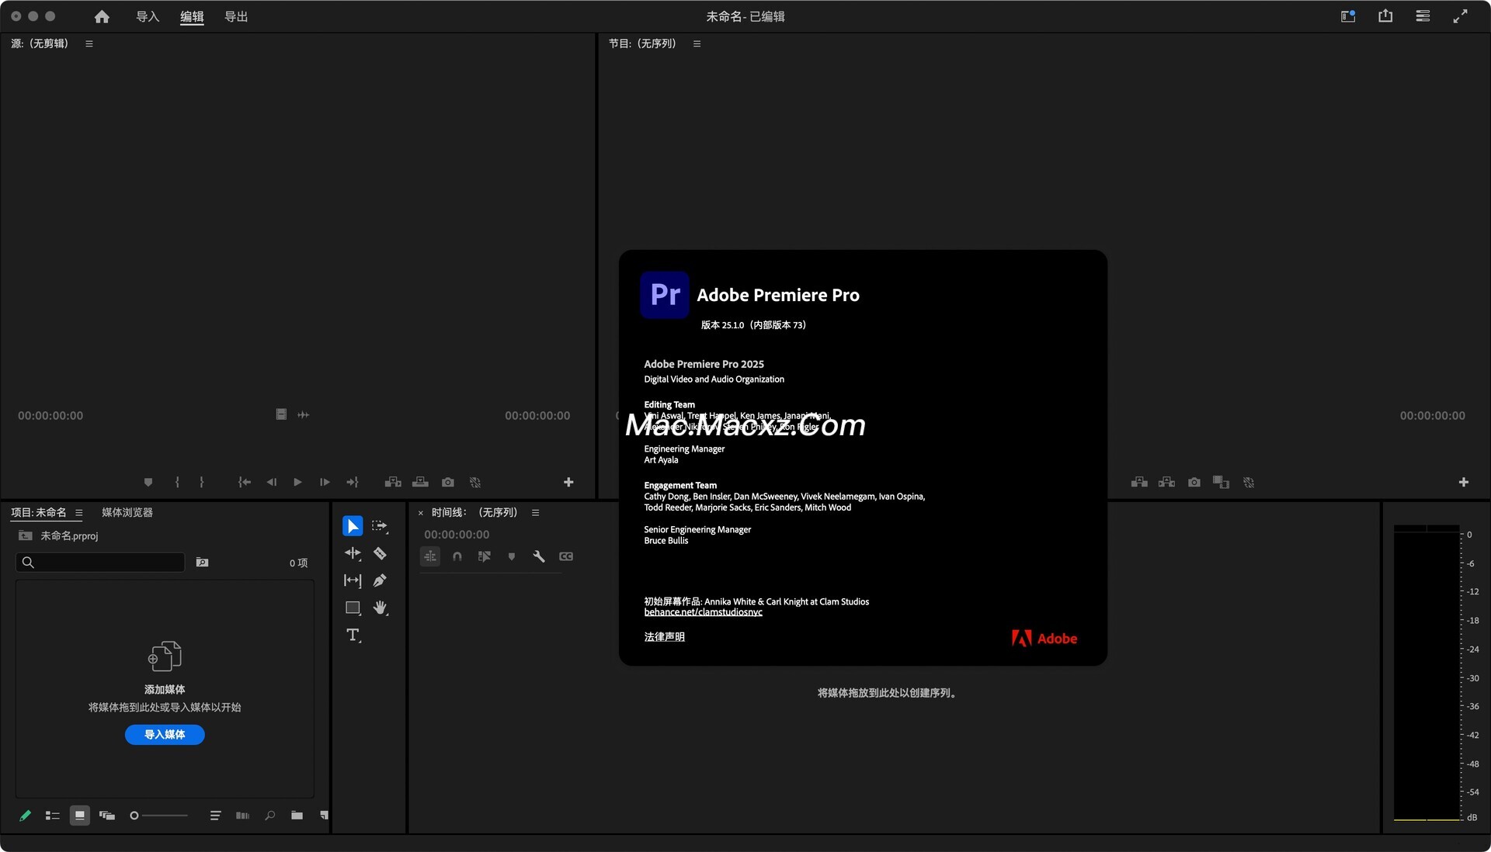Click Export Frame camera in Source monitor

448,483
